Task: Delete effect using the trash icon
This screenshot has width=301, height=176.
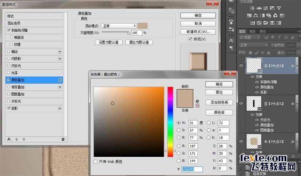Action: point(63,139)
